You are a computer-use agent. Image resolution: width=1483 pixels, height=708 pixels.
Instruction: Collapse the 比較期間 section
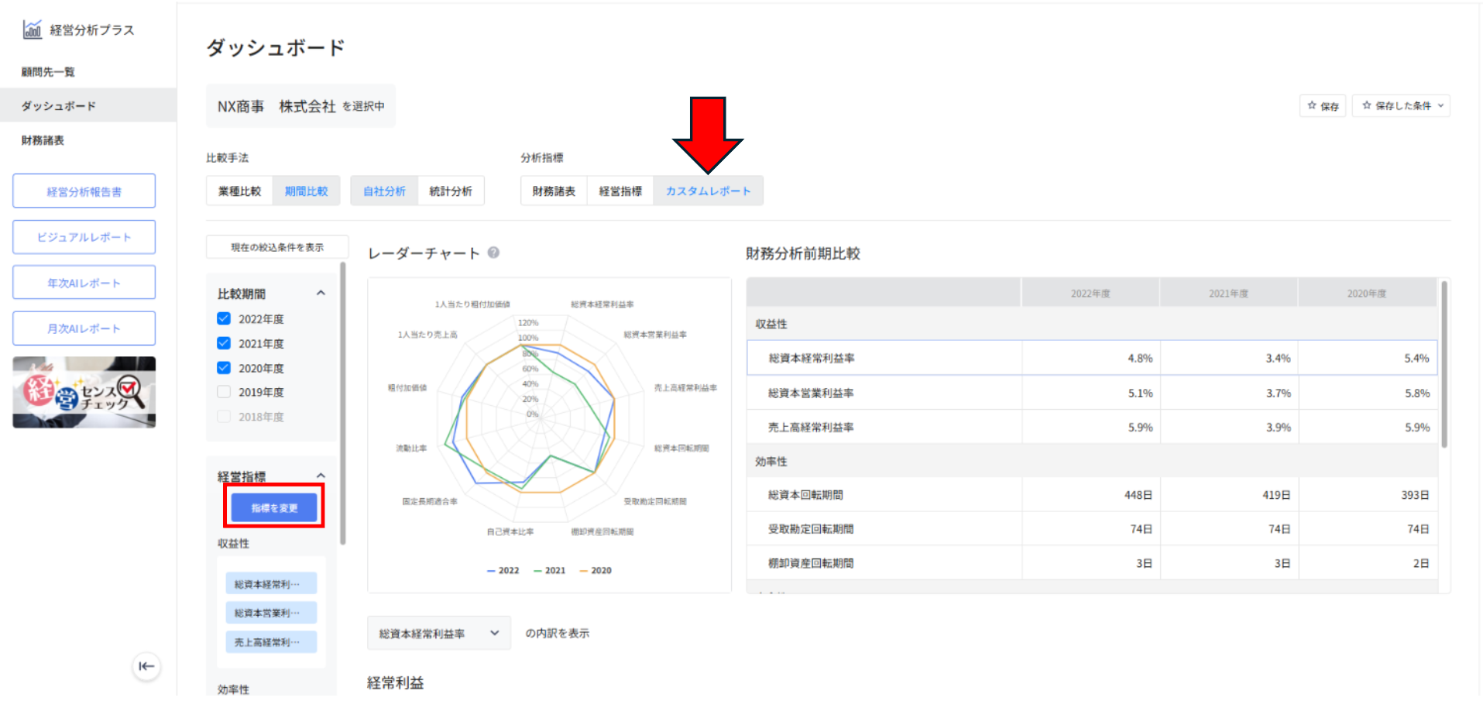[x=321, y=294]
